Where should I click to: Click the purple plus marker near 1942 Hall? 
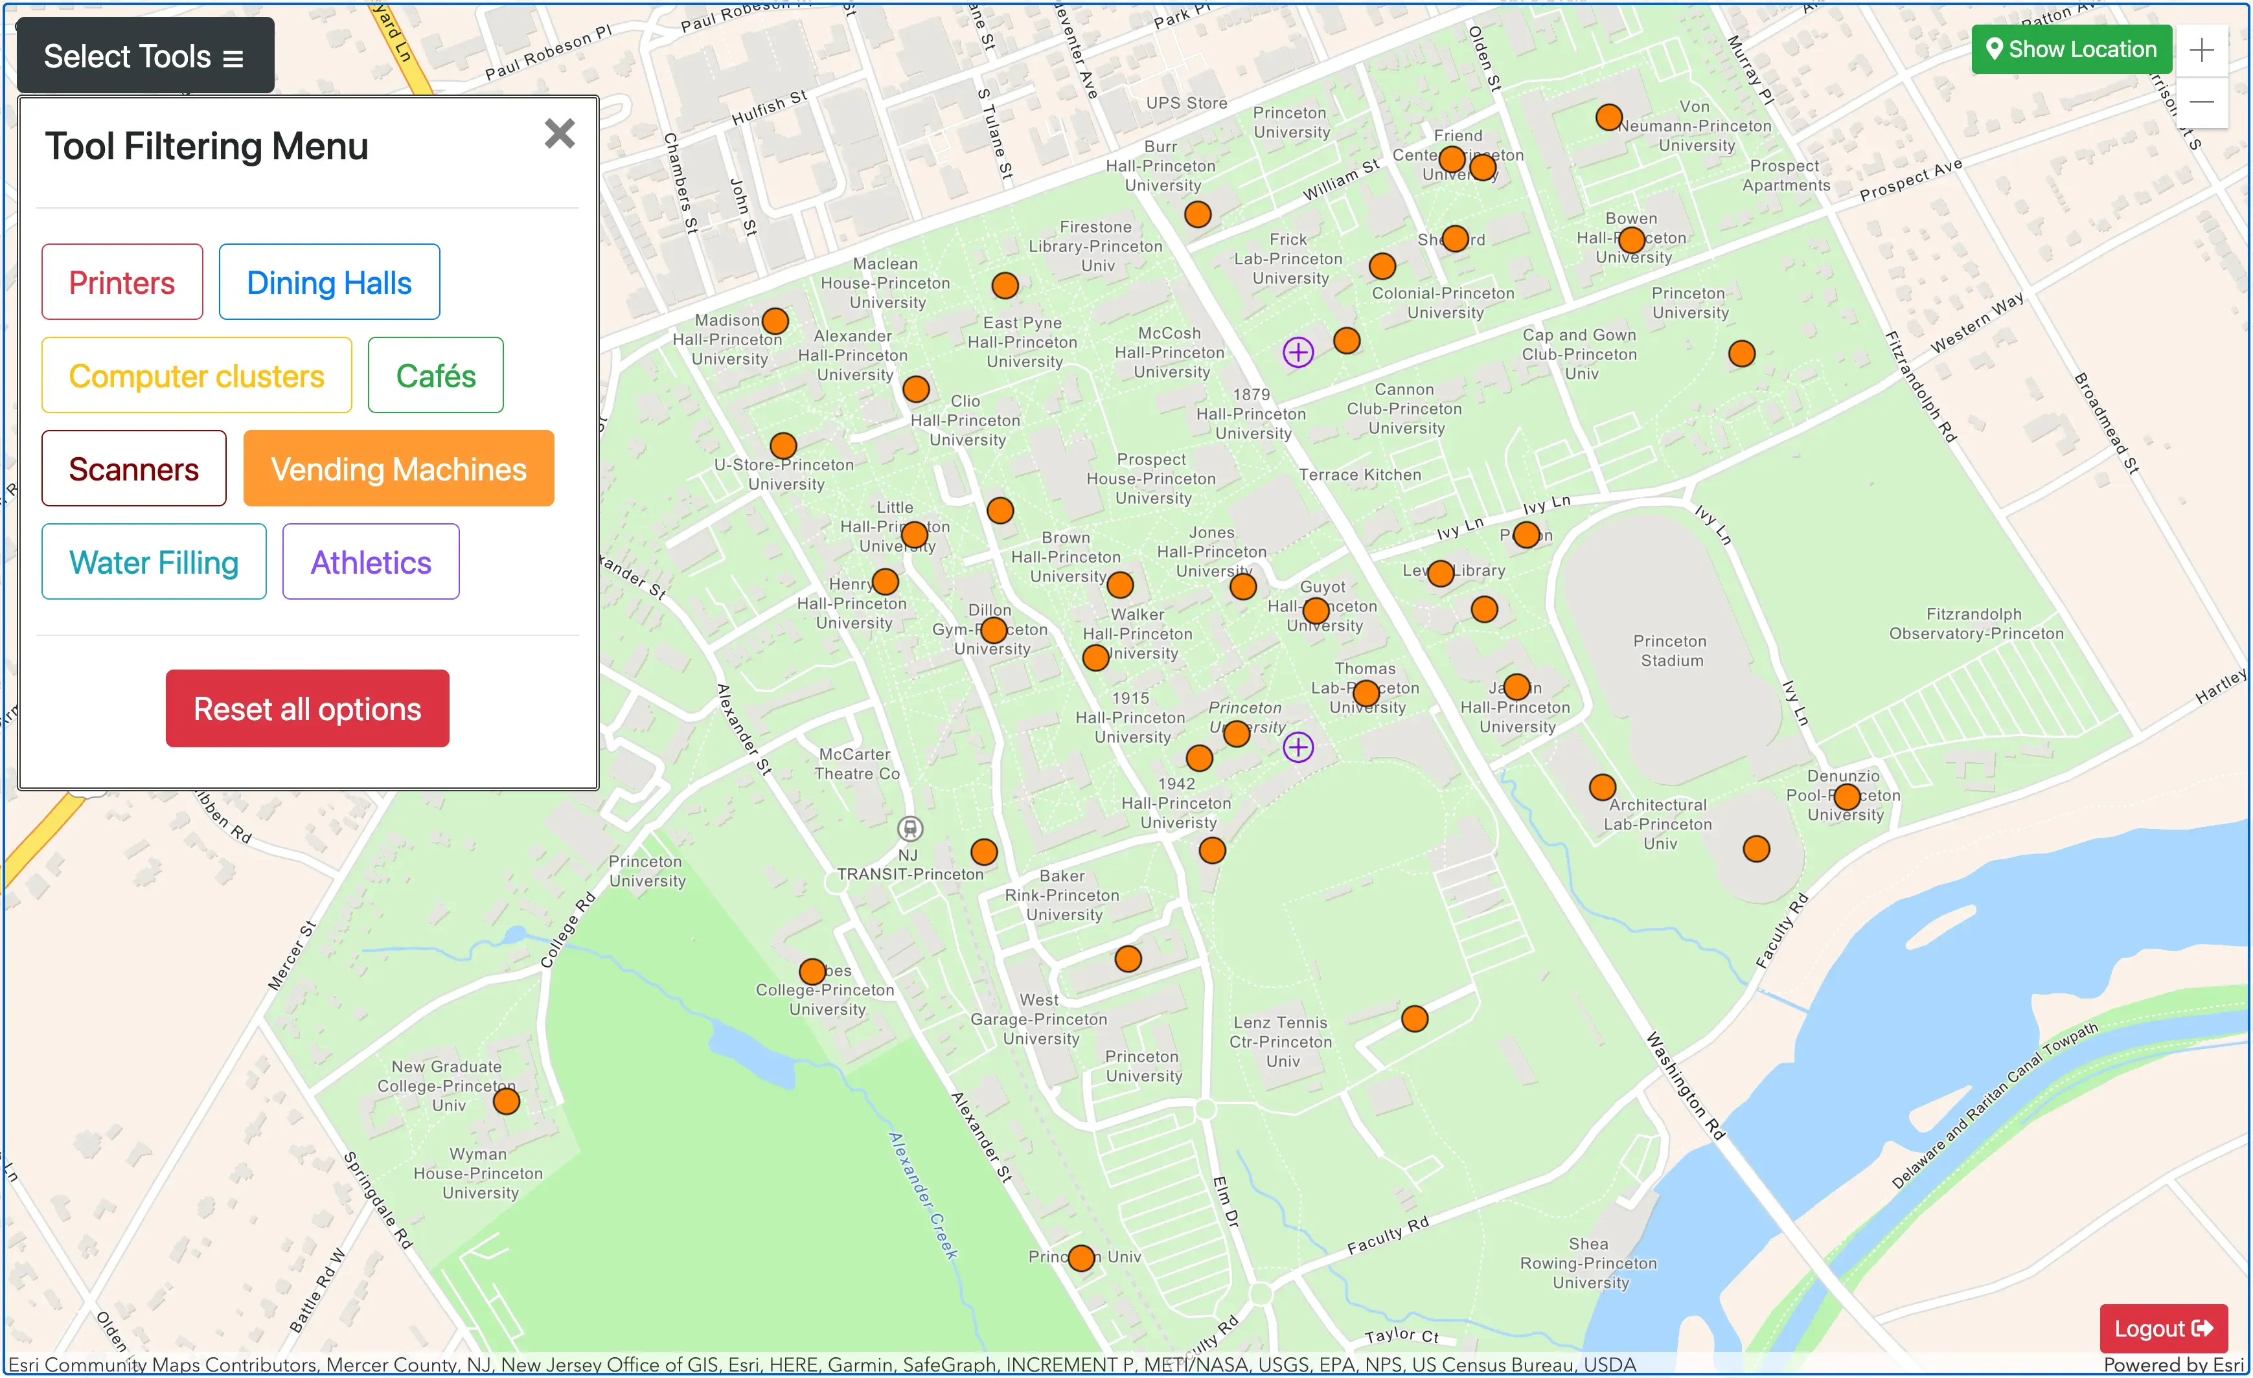[1298, 747]
